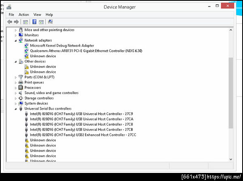Click the vertical scrollbar thumb
Screen dimensions: 243x181
click(x=231, y=93)
